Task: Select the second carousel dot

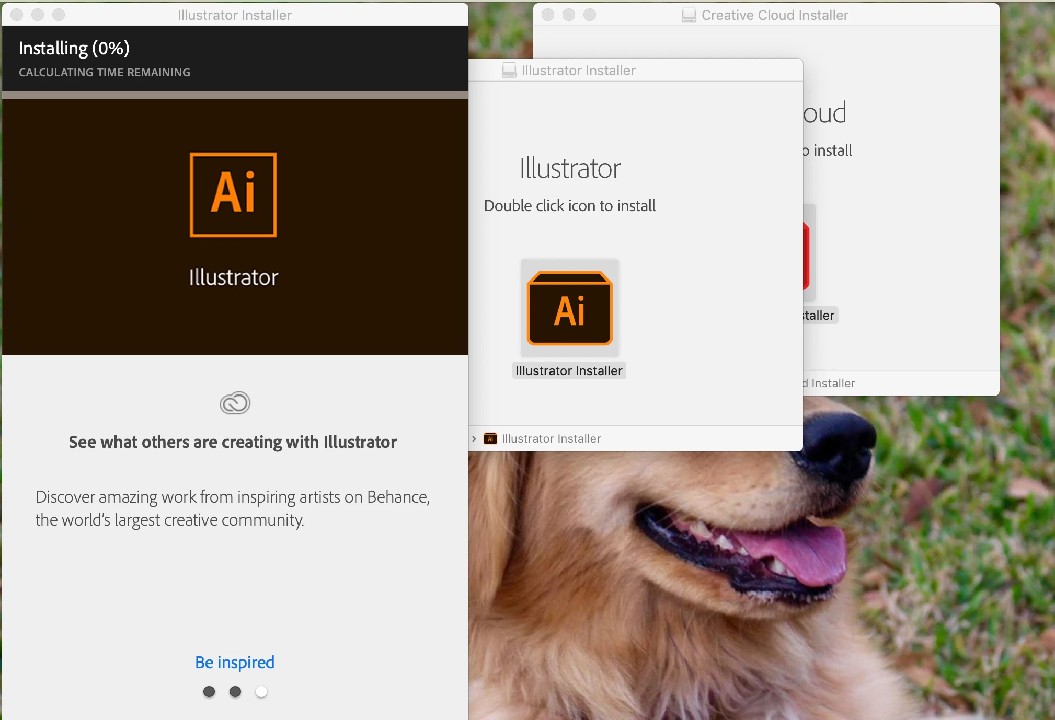Action: 235,692
